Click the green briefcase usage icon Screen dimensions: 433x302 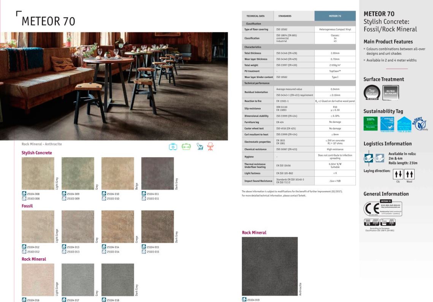coord(186,147)
